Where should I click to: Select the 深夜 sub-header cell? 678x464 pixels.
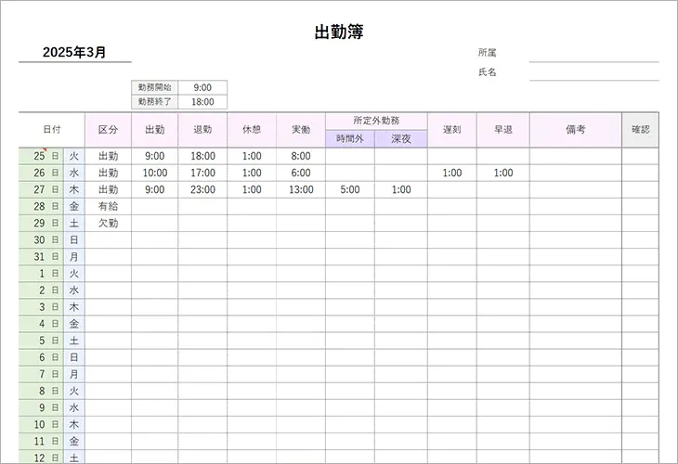pos(400,138)
